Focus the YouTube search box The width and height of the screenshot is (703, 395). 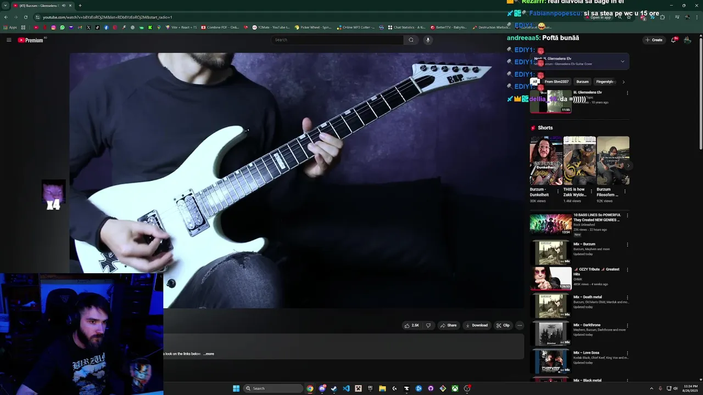point(338,40)
